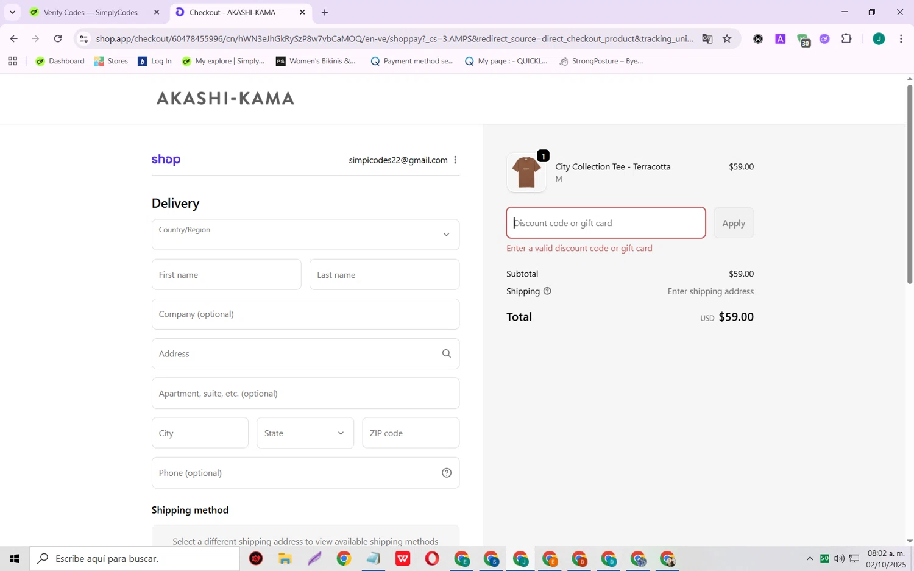Click the Google Translate icon in address bar
The image size is (914, 571).
(x=707, y=39)
